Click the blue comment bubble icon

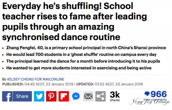coord(147,94)
